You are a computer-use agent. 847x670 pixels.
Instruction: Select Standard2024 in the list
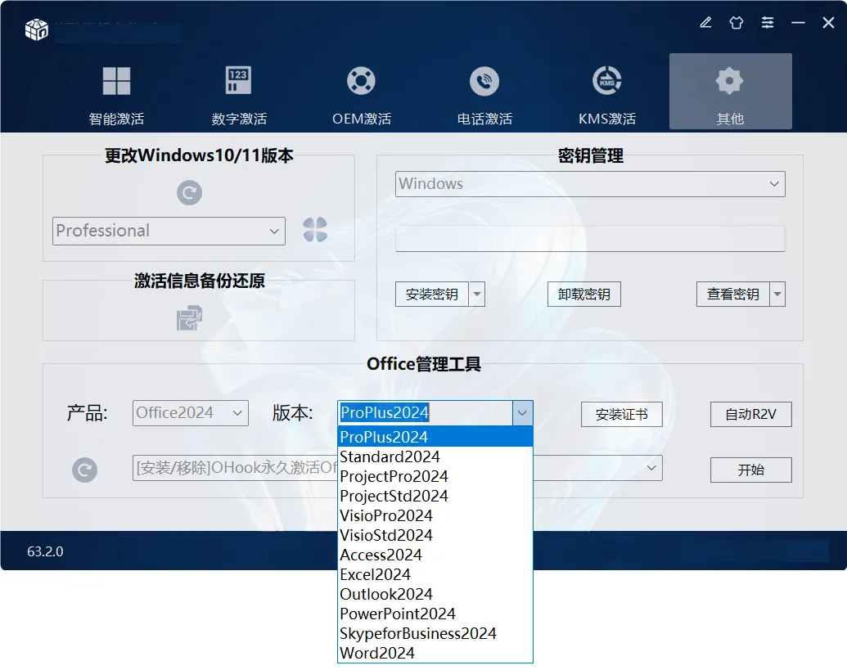[435, 456]
